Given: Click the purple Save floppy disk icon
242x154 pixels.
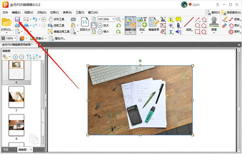Looking at the screenshot, I should click(x=17, y=19).
